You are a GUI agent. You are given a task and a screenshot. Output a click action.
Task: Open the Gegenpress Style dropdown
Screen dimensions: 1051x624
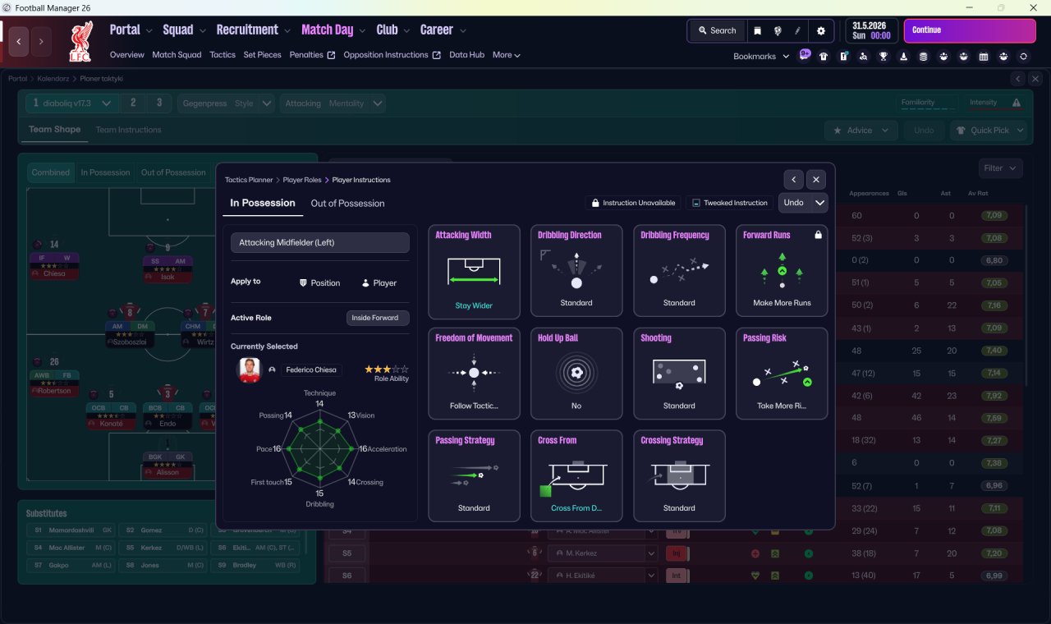[x=227, y=103]
